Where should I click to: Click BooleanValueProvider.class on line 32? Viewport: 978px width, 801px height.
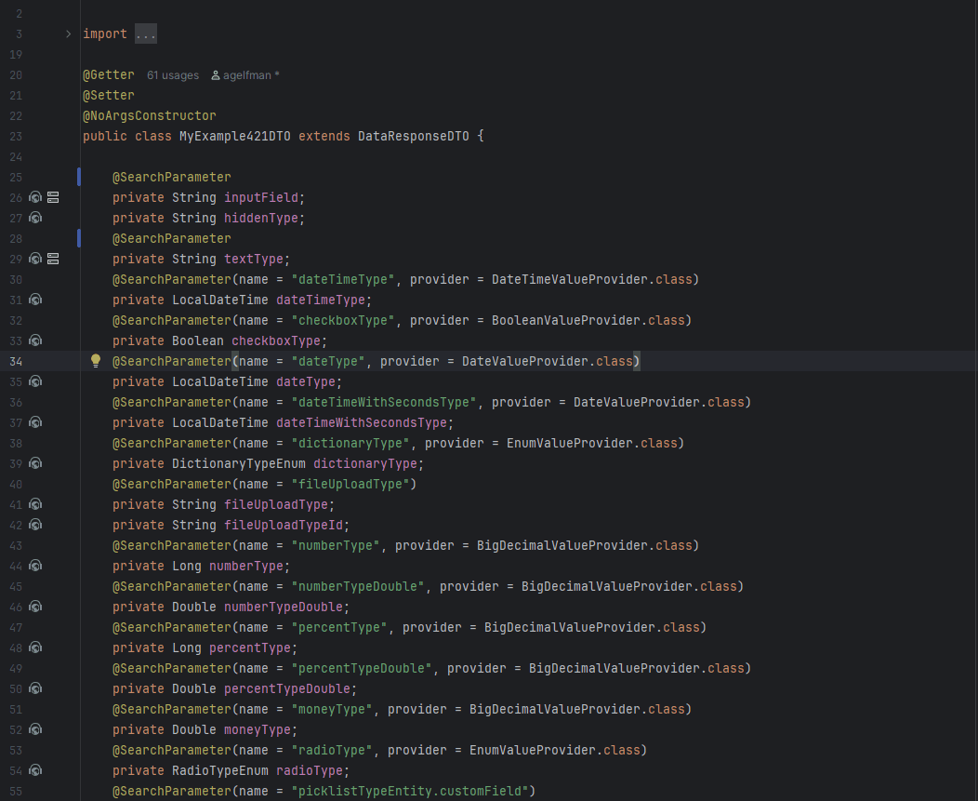(x=588, y=320)
